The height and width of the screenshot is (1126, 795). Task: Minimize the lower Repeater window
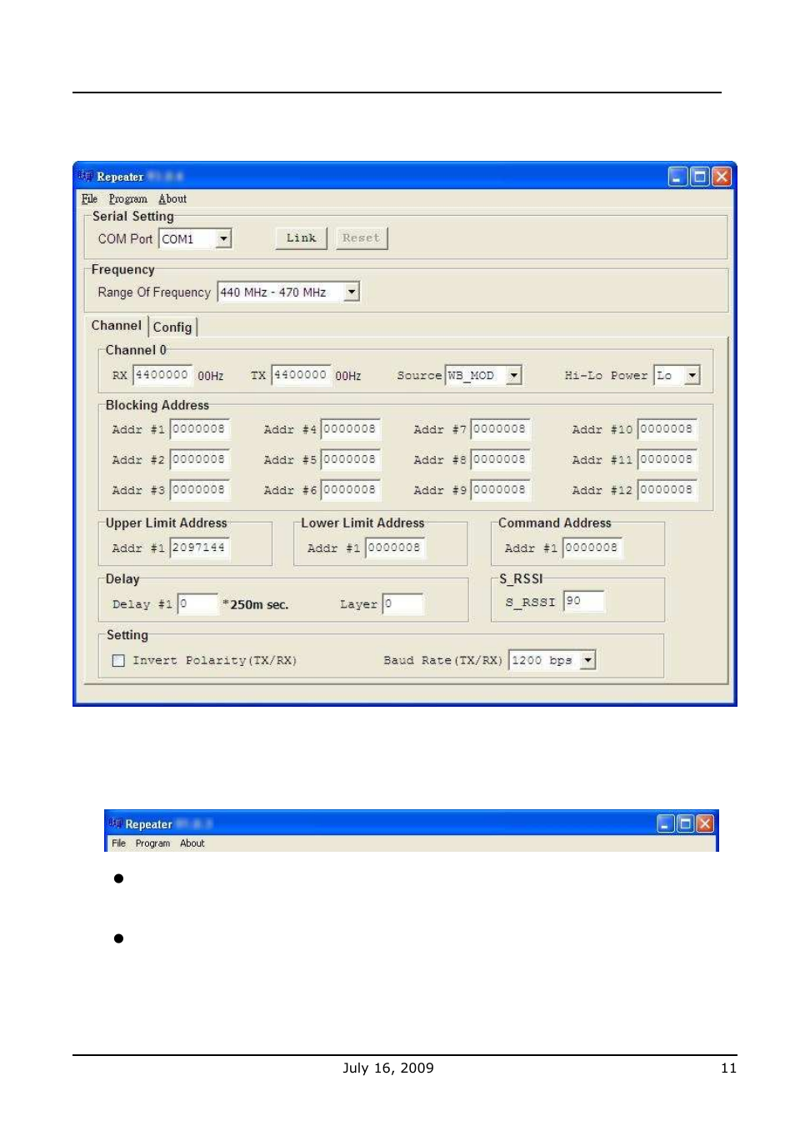tap(665, 823)
